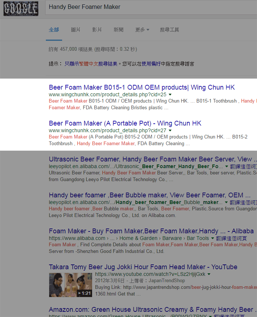The width and height of the screenshot is (257, 317).
Task: Select the 全部 tab
Action: (x=54, y=30)
